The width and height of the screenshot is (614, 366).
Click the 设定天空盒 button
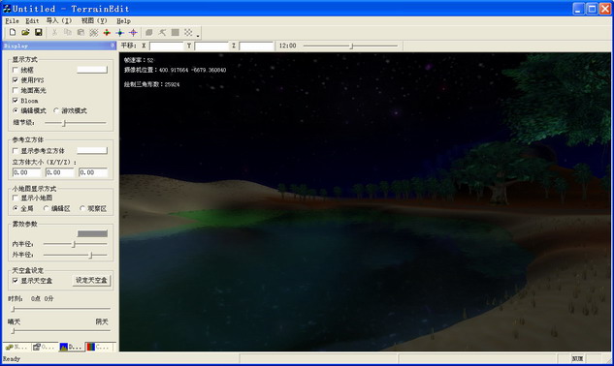(91, 281)
